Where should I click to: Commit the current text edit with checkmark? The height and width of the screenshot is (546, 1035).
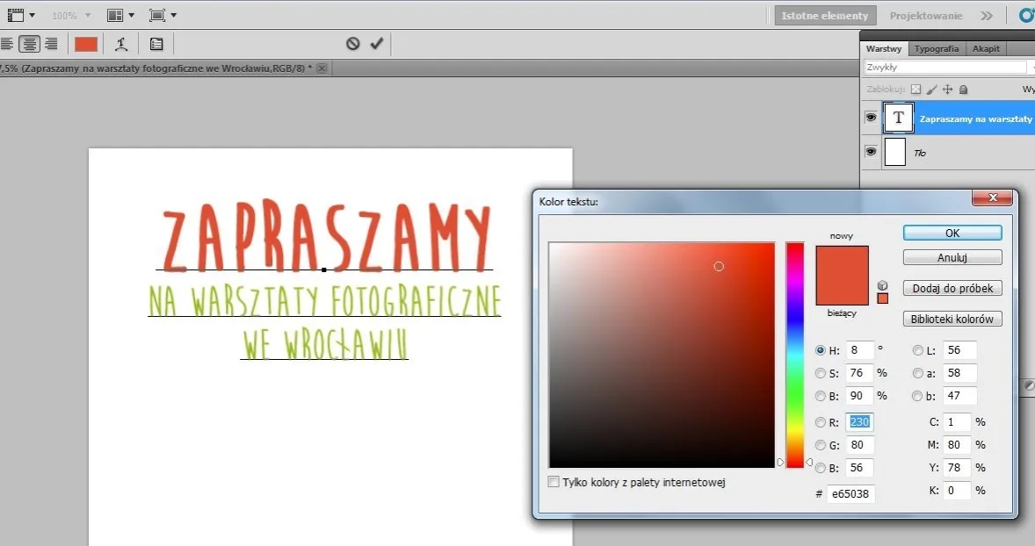point(378,43)
